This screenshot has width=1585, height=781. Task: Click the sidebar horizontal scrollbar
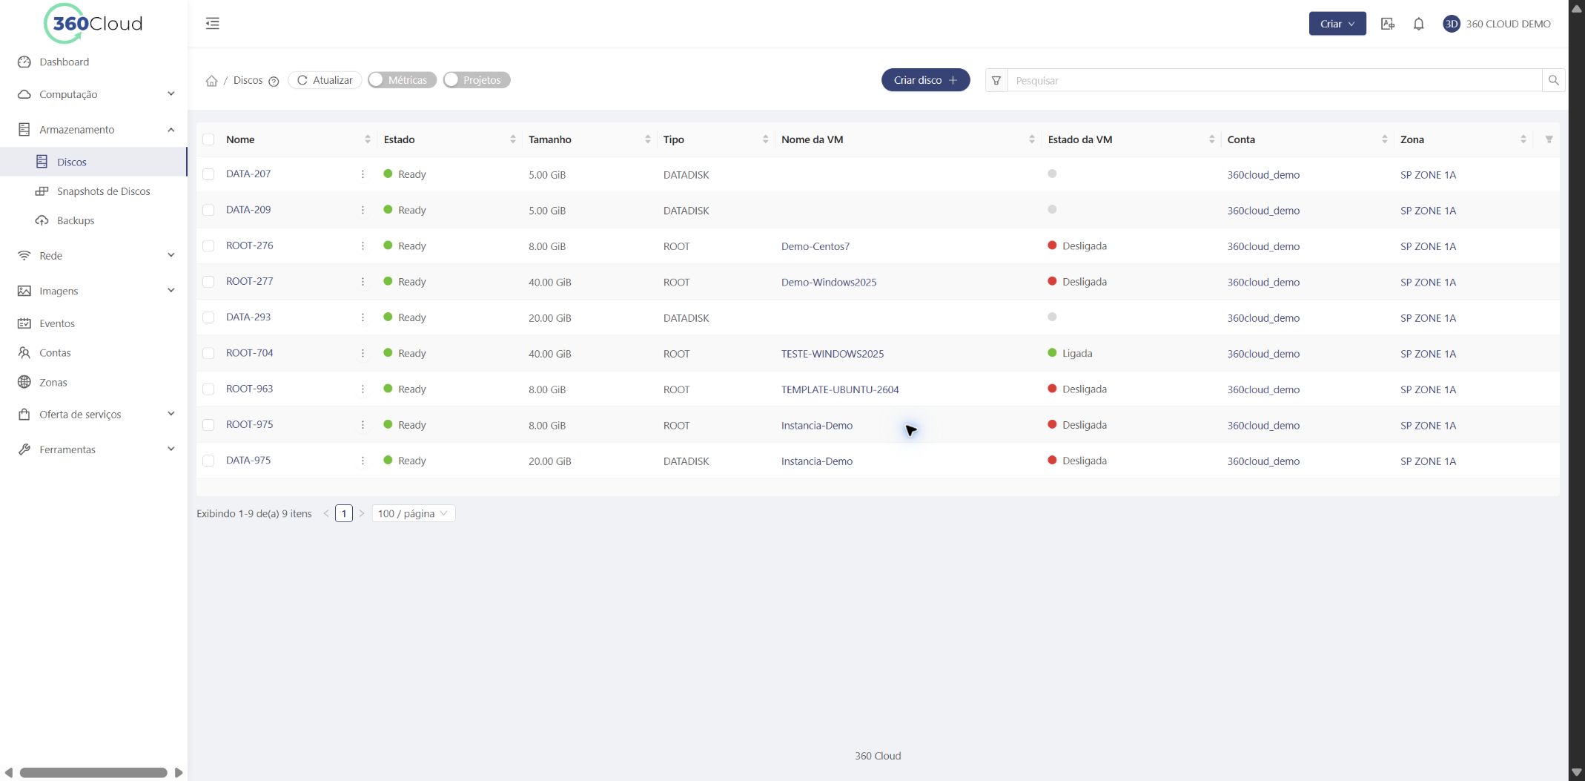tap(93, 773)
